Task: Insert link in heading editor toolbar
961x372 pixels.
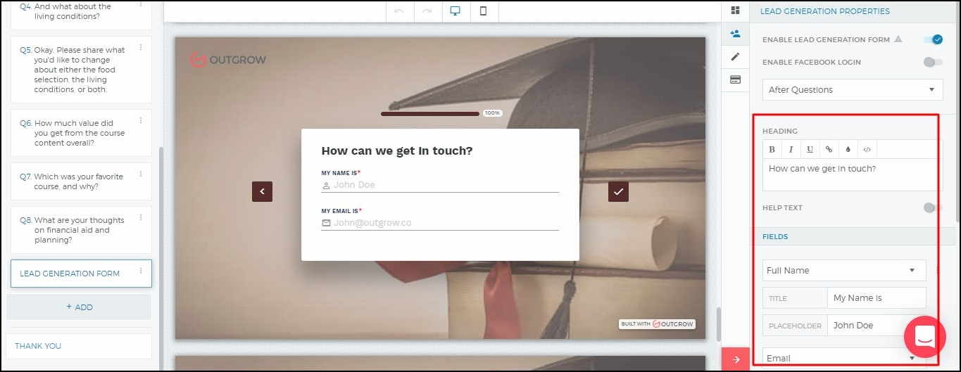Action: click(x=829, y=149)
